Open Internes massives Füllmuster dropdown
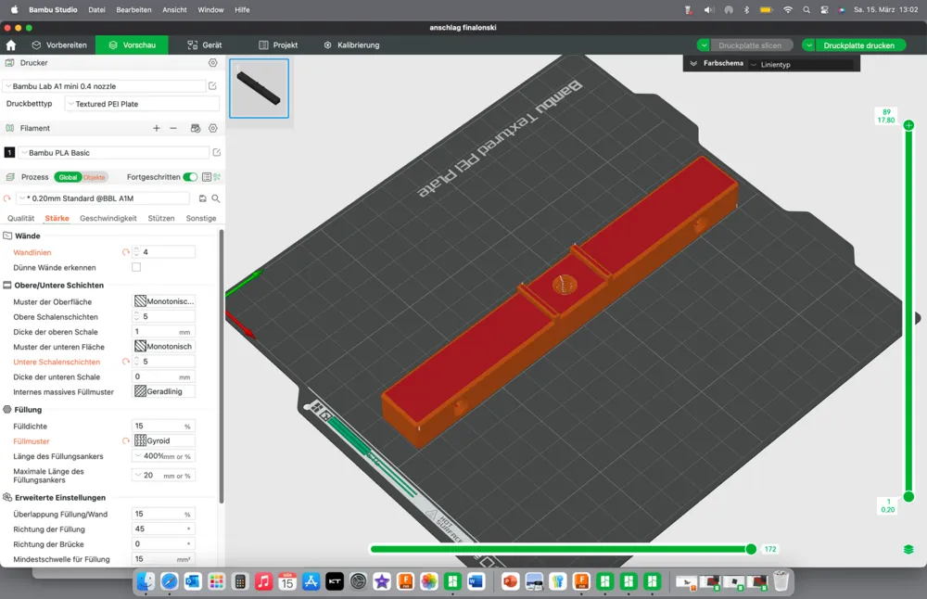 [164, 391]
